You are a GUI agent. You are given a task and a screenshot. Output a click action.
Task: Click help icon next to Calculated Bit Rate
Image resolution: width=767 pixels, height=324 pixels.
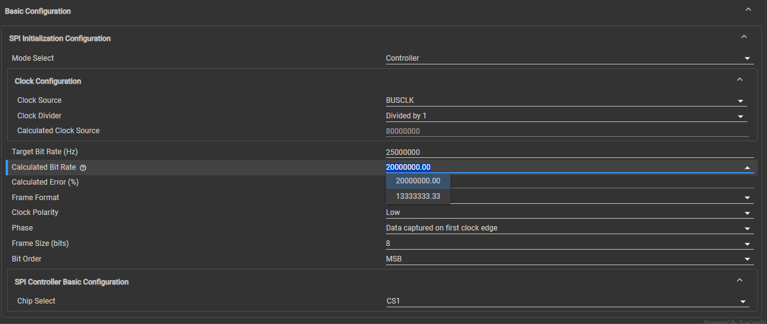(83, 167)
